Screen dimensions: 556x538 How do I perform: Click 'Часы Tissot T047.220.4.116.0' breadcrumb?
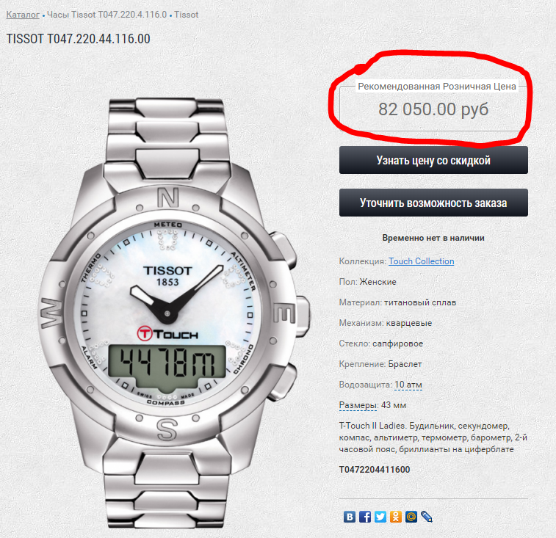(x=106, y=15)
